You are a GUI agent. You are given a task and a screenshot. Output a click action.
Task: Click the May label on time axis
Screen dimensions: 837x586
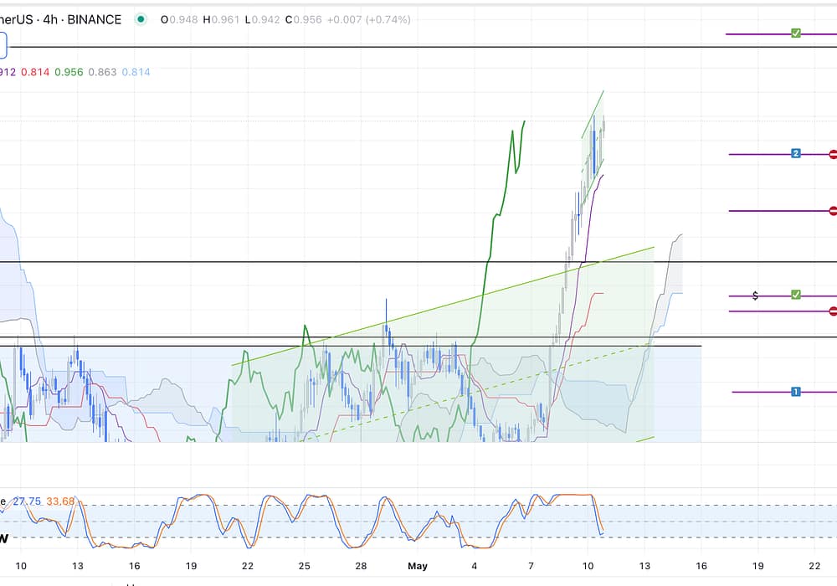click(x=418, y=567)
